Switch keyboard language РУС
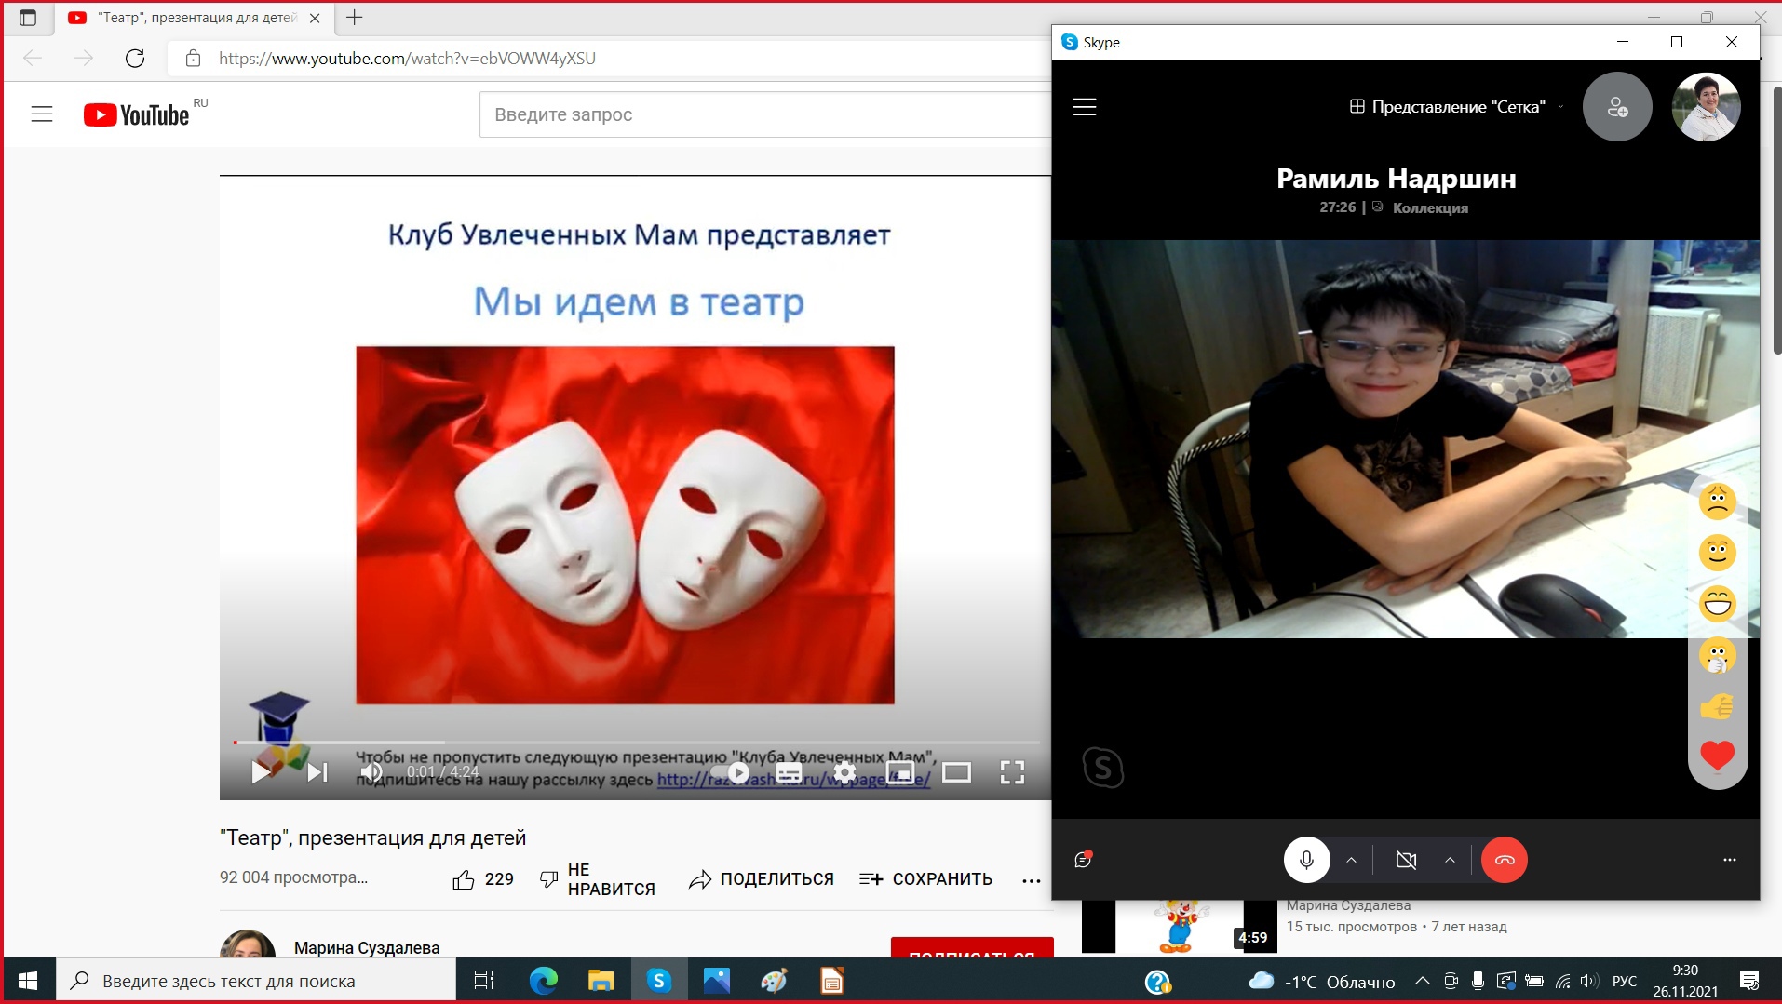The image size is (1782, 1004). pos(1625,981)
